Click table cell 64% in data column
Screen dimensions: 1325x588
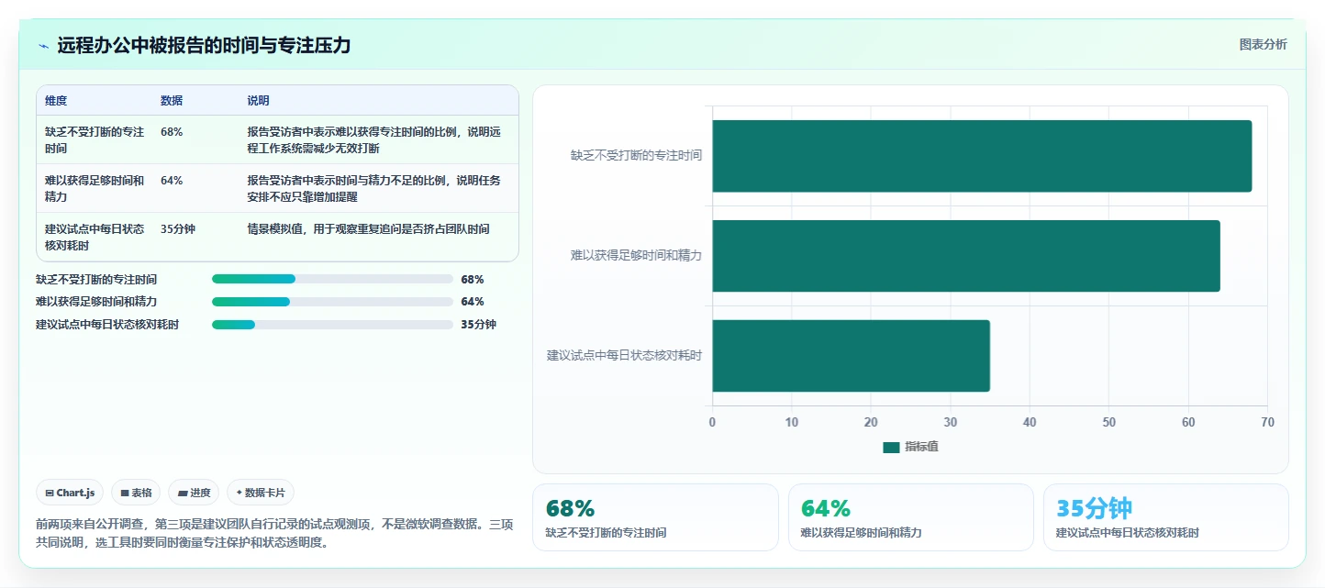[172, 181]
